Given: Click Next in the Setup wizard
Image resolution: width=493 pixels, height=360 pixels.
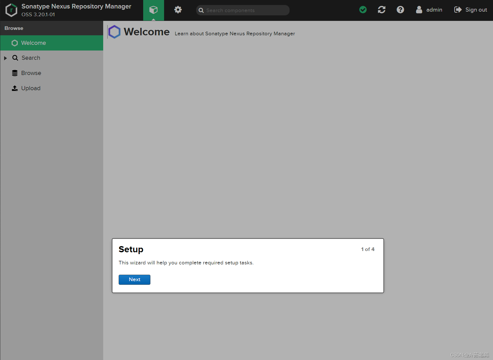Looking at the screenshot, I should [x=134, y=280].
